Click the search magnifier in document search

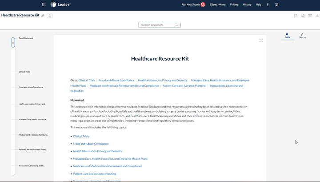(x=176, y=25)
